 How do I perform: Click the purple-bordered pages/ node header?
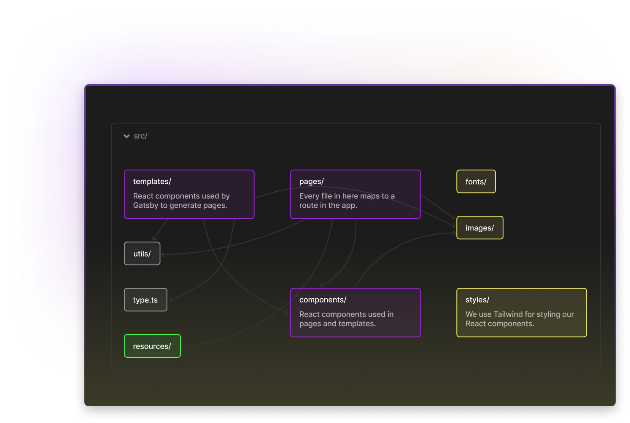point(311,181)
